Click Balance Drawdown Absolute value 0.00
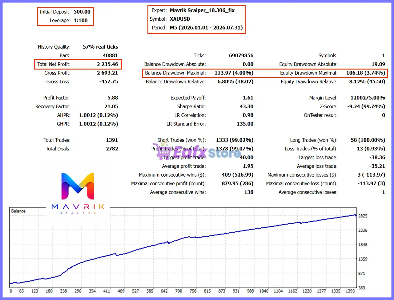The width and height of the screenshot is (394, 300). point(248,64)
